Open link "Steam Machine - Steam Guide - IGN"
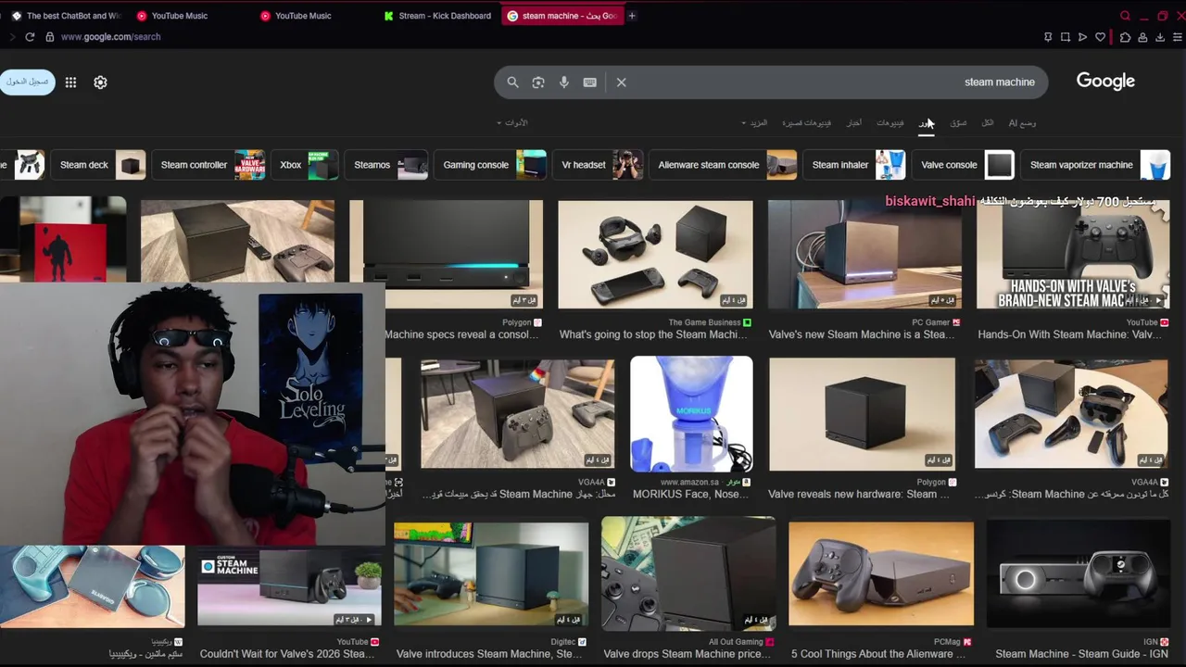 pyautogui.click(x=1081, y=654)
